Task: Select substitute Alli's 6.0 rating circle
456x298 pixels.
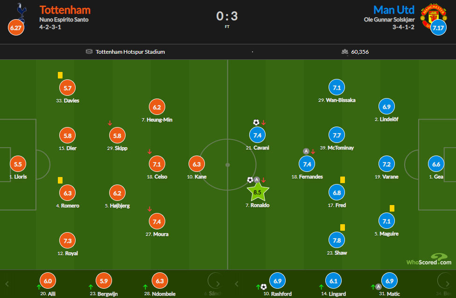Action: [48, 281]
